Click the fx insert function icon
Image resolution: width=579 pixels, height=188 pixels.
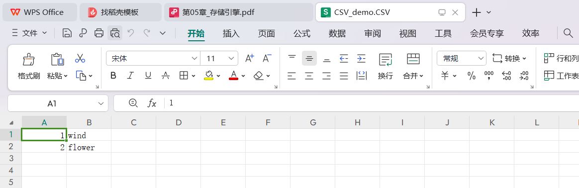pos(152,103)
